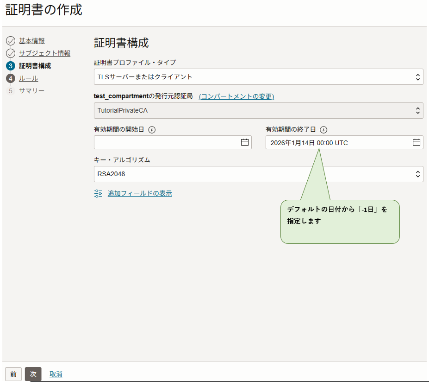
Task: Go to the サブジェクト情報 step
Action: coord(44,53)
